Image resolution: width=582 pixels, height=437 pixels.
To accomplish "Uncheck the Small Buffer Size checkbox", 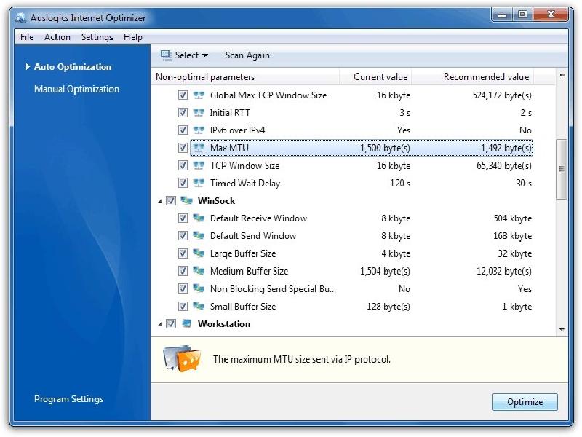I will (x=183, y=306).
